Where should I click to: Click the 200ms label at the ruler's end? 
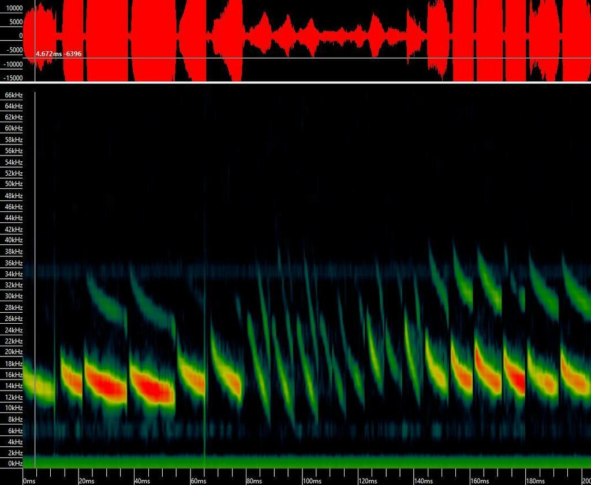pos(585,479)
